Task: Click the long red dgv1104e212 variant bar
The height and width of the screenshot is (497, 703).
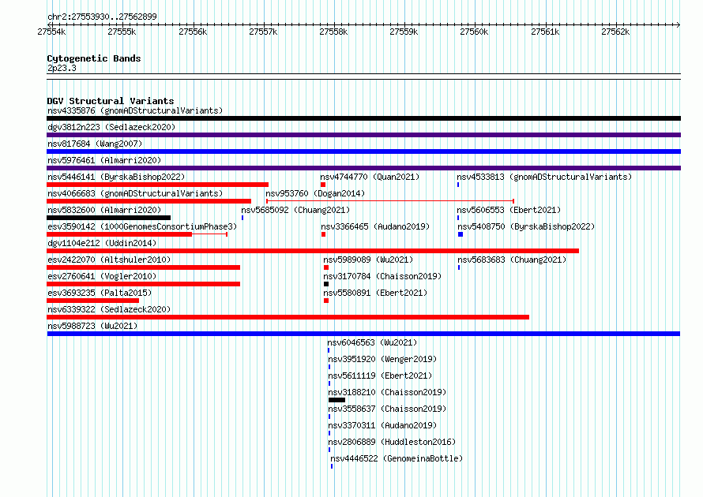Action: click(313, 251)
